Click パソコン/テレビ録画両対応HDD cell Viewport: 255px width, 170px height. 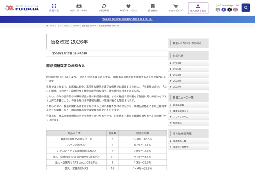click(x=76, y=151)
